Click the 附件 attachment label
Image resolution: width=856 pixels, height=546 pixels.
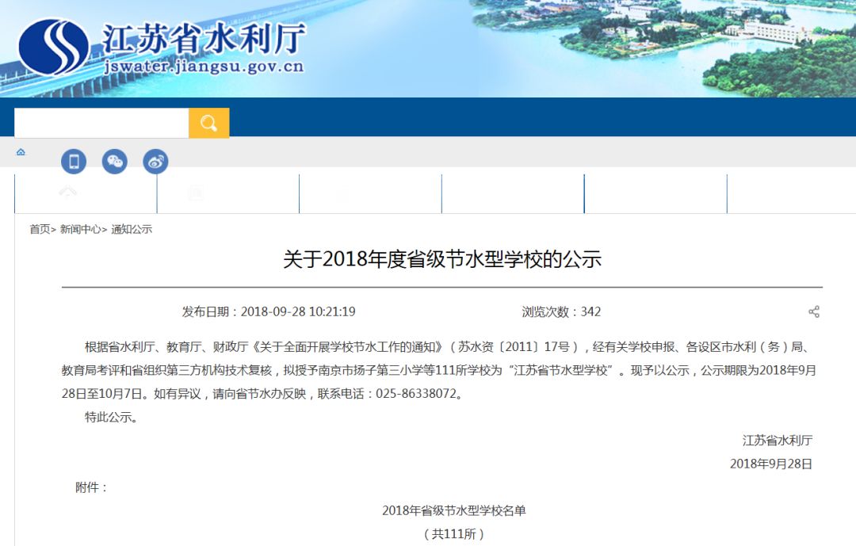pos(87,487)
